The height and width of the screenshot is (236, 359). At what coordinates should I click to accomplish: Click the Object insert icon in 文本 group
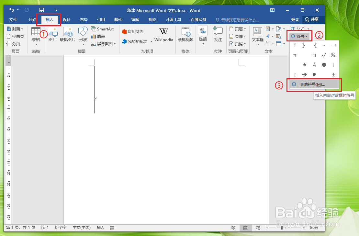(x=279, y=43)
